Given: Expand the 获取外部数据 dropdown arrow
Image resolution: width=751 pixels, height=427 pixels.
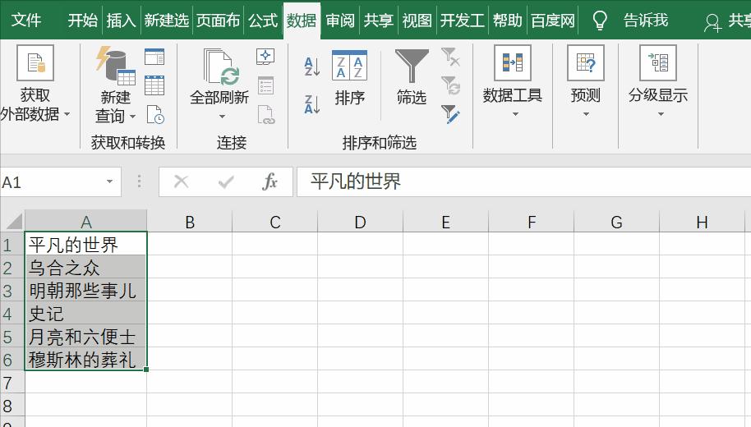Looking at the screenshot, I should click(67, 114).
